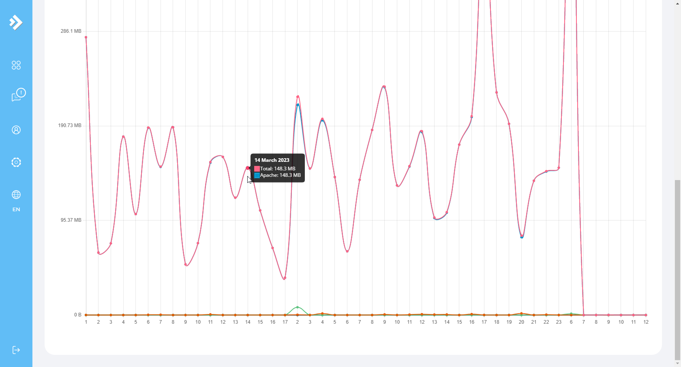Click the first data point near 286.1 MB
The image size is (681, 367).
pos(86,37)
